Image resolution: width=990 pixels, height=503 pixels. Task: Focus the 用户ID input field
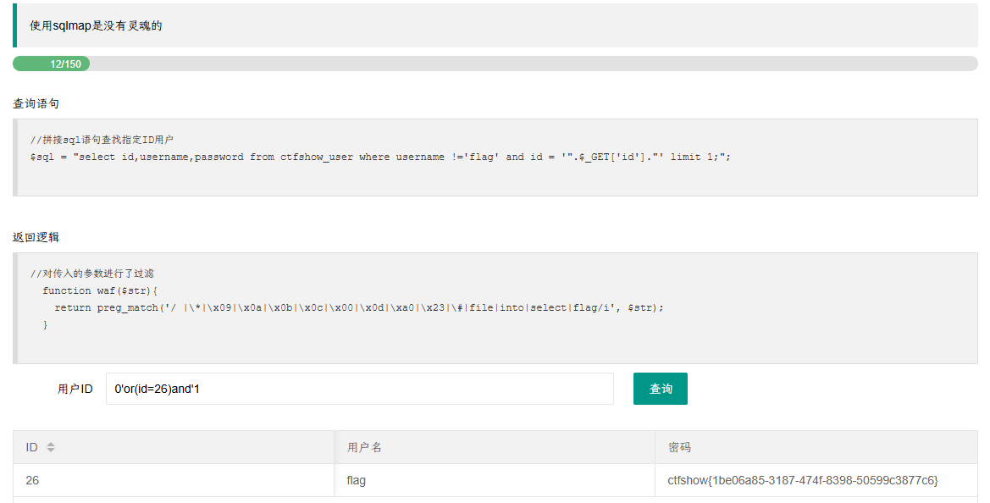(x=359, y=389)
